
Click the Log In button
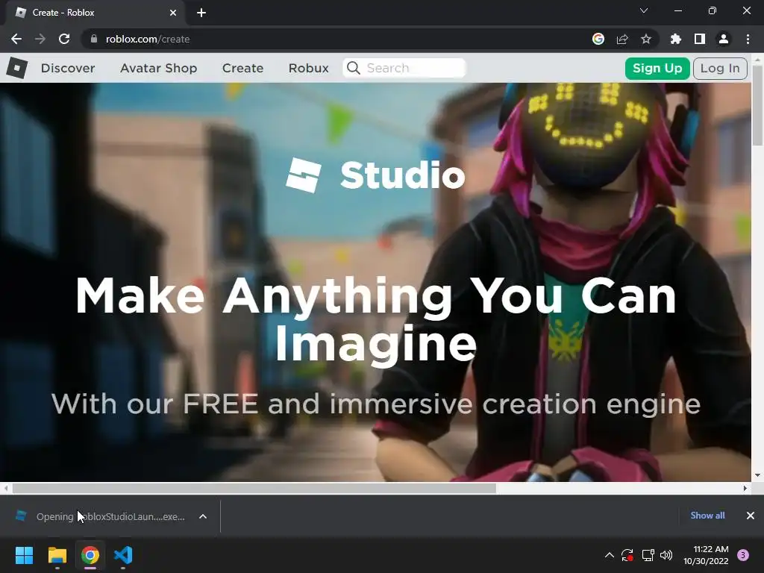pyautogui.click(x=720, y=68)
